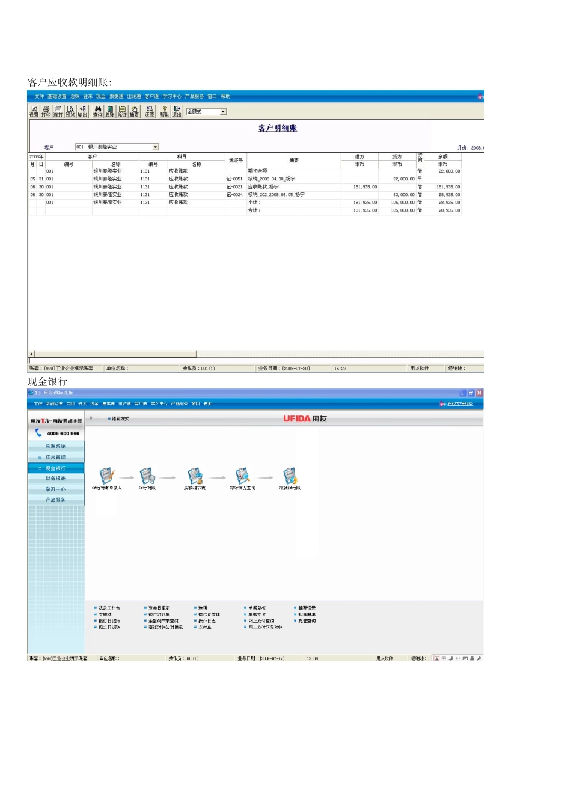Click the wrench icon in status bar tray
The height and width of the screenshot is (808, 571).
[479, 658]
